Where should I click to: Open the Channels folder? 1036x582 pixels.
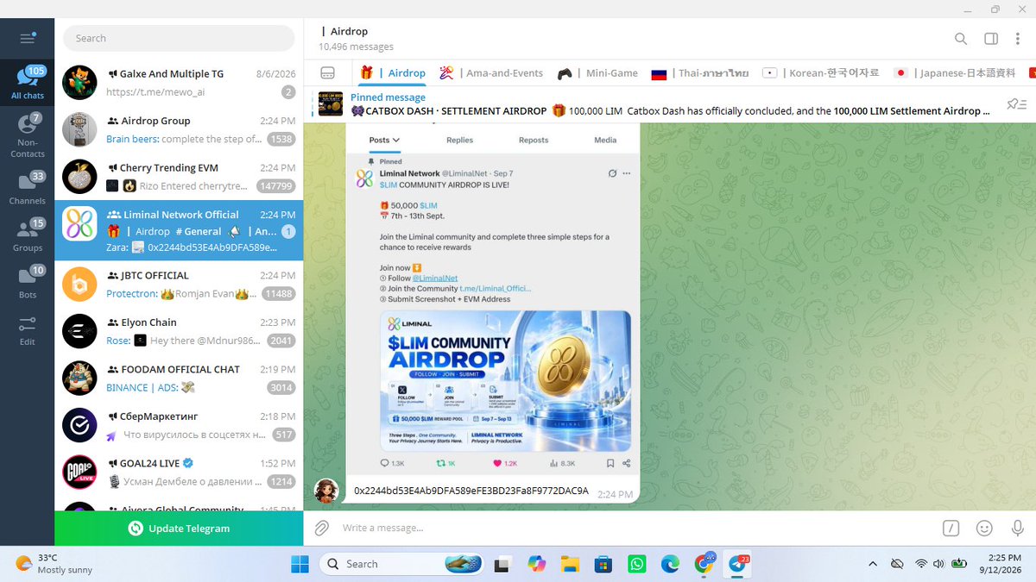point(28,189)
